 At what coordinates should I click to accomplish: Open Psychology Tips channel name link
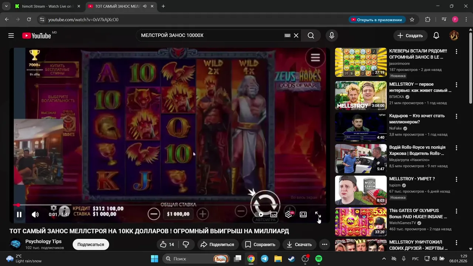click(x=43, y=242)
